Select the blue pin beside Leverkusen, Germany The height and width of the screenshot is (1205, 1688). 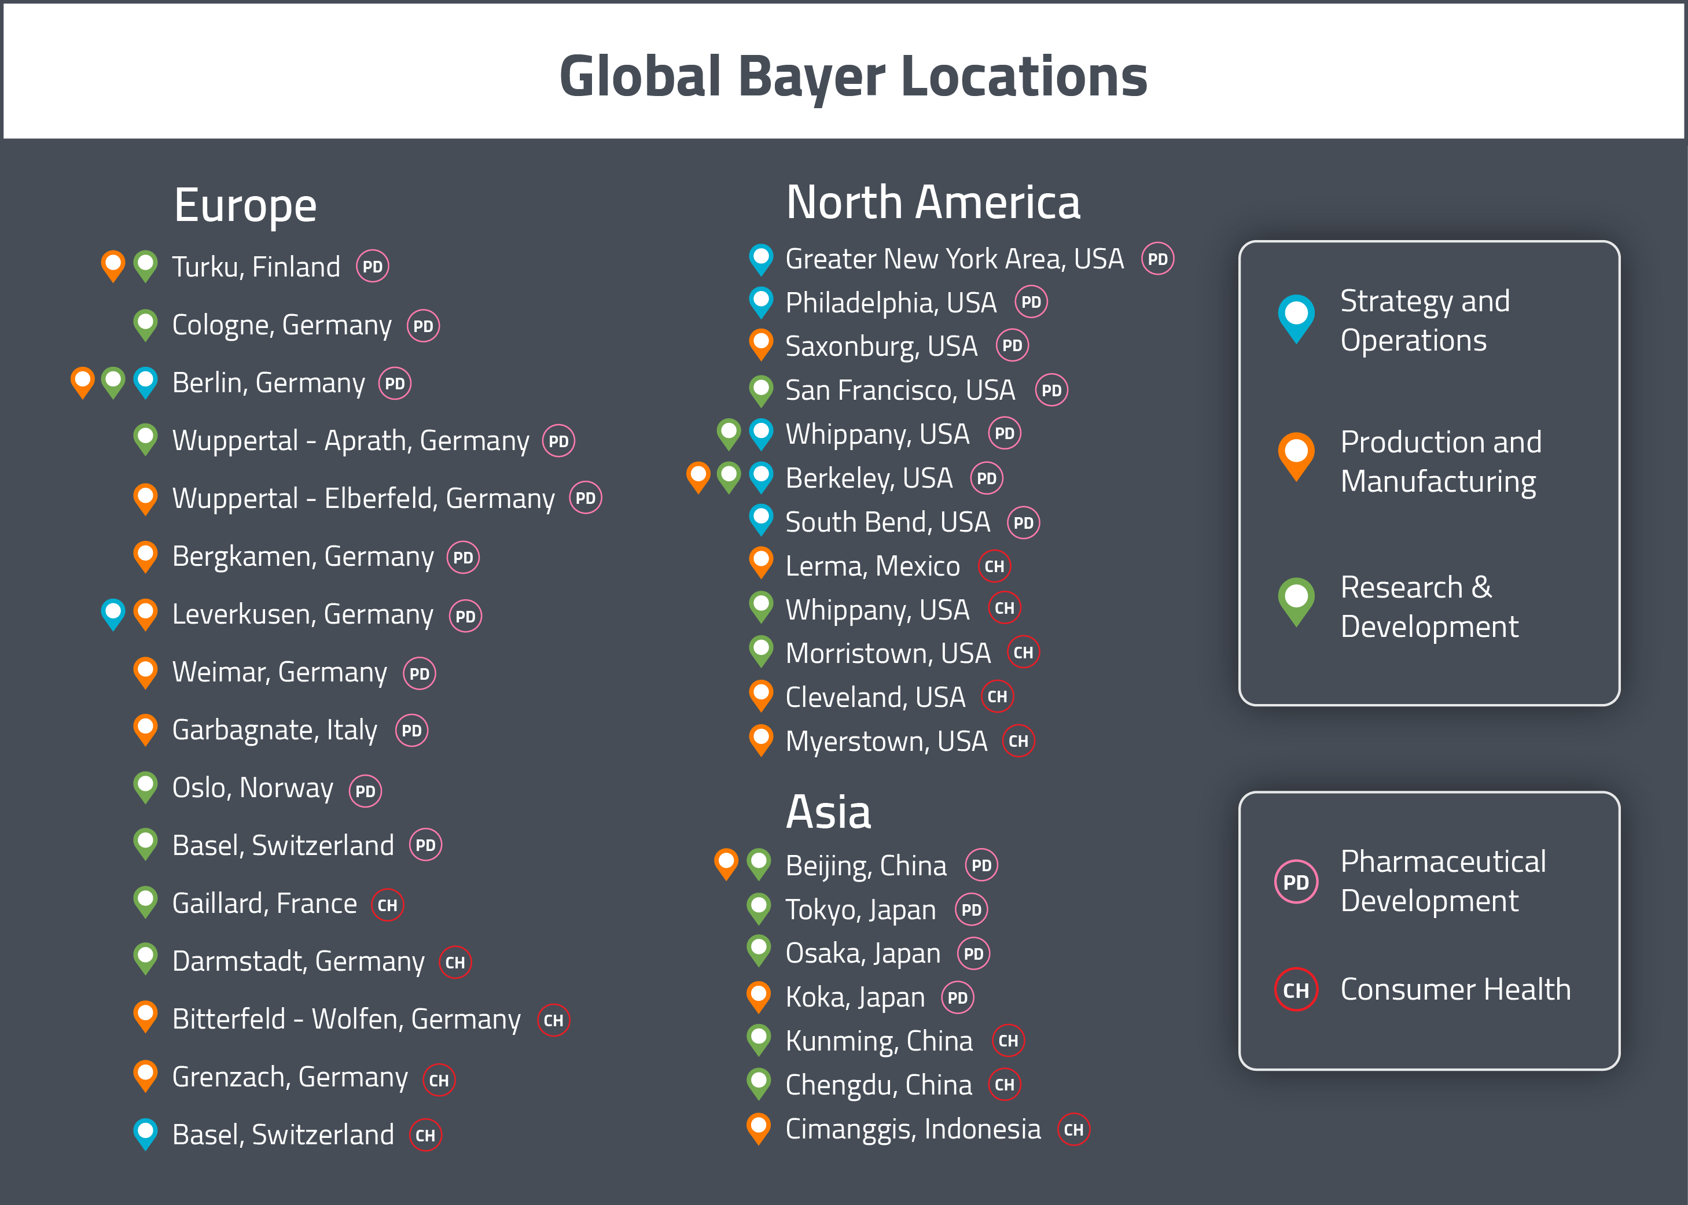point(113,614)
